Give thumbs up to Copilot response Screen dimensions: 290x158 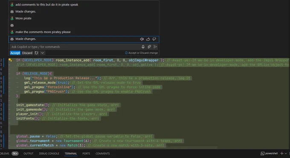coord(148,39)
